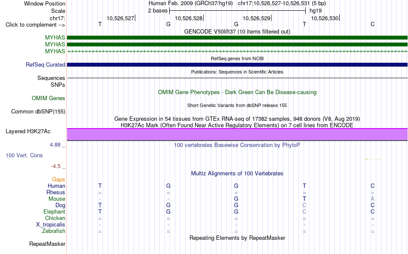Open the RefSeq Curated track label
This screenshot has width=408, height=254.
(46, 64)
